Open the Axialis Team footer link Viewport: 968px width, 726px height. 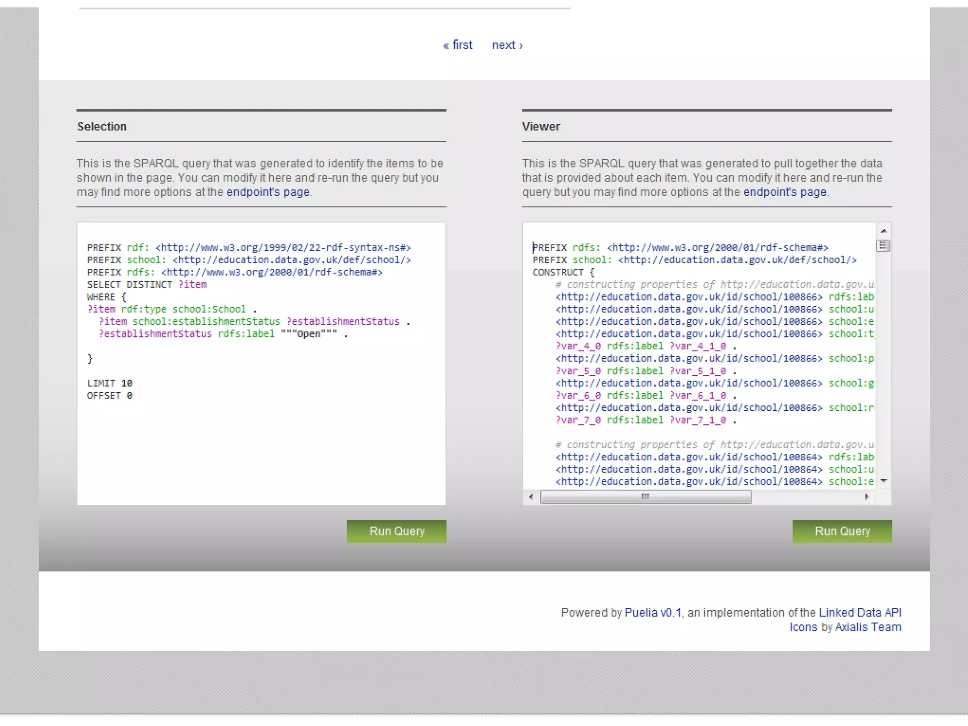(868, 627)
